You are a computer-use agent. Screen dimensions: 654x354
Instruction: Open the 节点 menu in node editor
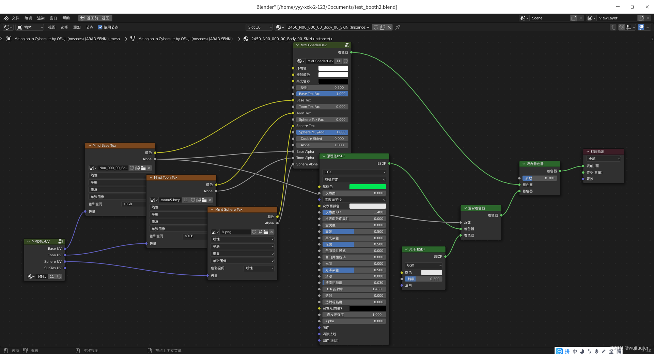coord(90,27)
